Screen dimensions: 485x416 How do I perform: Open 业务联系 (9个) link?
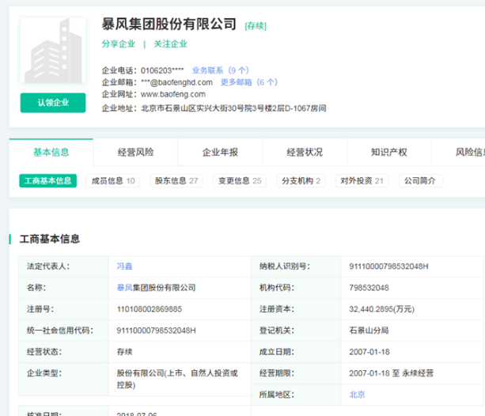click(220, 70)
